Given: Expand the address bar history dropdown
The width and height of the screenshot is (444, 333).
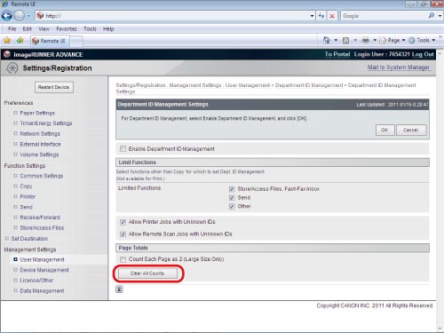Looking at the screenshot, I should click(x=312, y=16).
